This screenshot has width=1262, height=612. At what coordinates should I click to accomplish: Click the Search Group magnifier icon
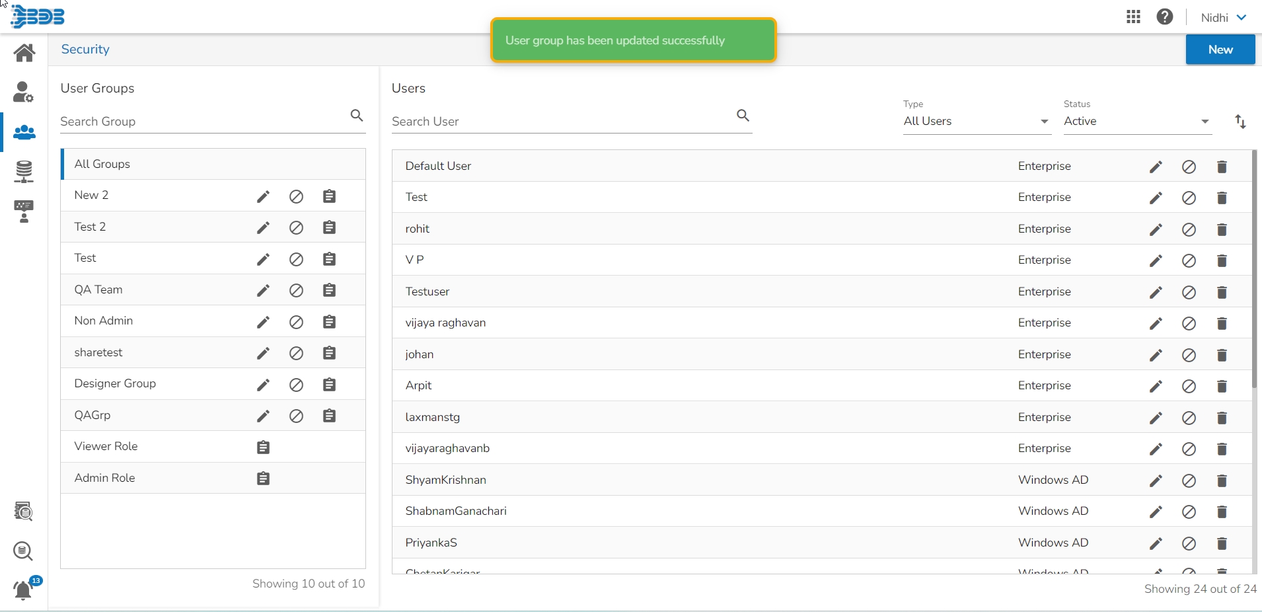[x=357, y=116]
